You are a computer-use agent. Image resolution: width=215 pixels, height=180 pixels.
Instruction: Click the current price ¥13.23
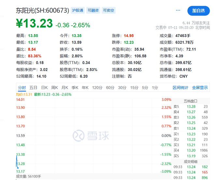coord(35,23)
